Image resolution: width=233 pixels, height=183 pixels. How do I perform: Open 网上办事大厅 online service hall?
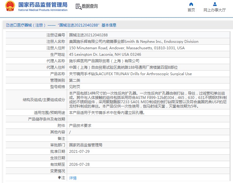coord(215,10)
